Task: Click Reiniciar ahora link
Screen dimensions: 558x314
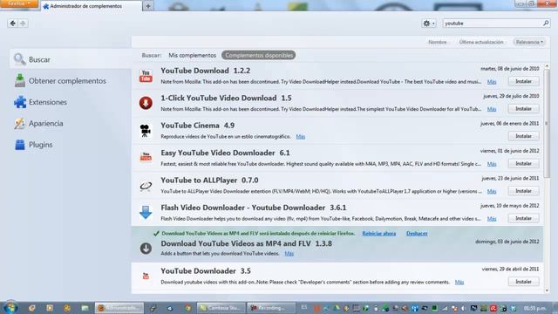Action: (379, 234)
